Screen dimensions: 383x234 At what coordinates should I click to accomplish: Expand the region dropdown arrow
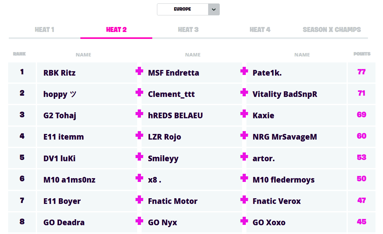point(214,9)
